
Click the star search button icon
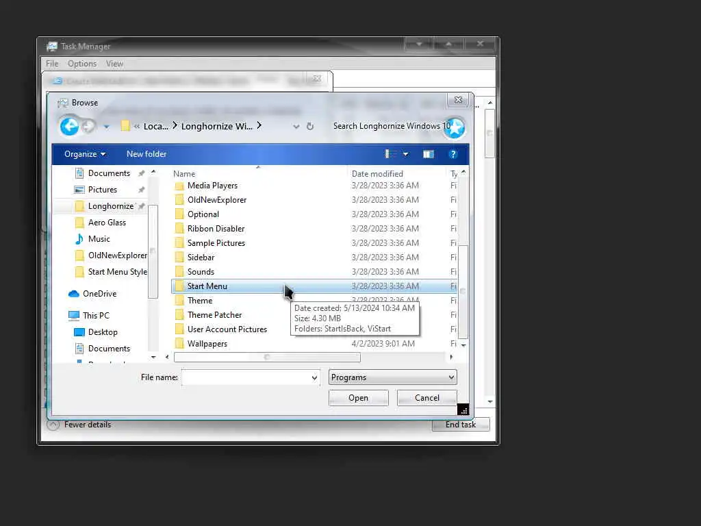pyautogui.click(x=455, y=127)
